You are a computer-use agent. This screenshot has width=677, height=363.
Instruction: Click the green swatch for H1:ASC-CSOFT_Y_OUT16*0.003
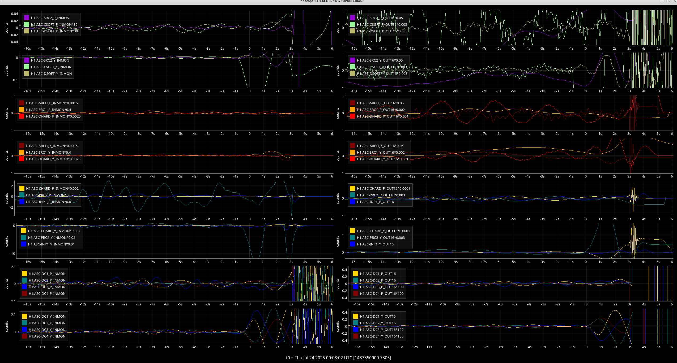pyautogui.click(x=352, y=67)
